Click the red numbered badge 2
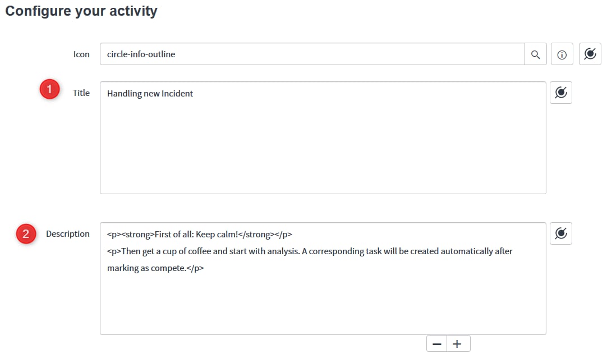The height and width of the screenshot is (358, 607). tap(26, 234)
